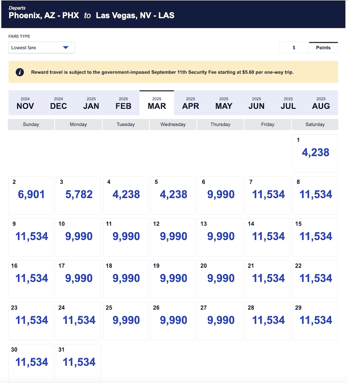The width and height of the screenshot is (348, 383).
Task: Click the info icon in the security fee notice
Action: (x=20, y=72)
